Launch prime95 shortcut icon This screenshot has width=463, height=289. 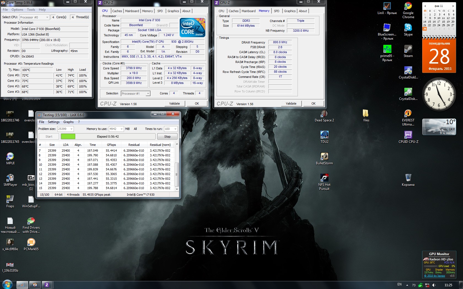click(387, 53)
